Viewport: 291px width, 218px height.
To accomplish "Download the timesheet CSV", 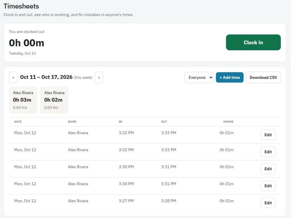I will pyautogui.click(x=263, y=78).
